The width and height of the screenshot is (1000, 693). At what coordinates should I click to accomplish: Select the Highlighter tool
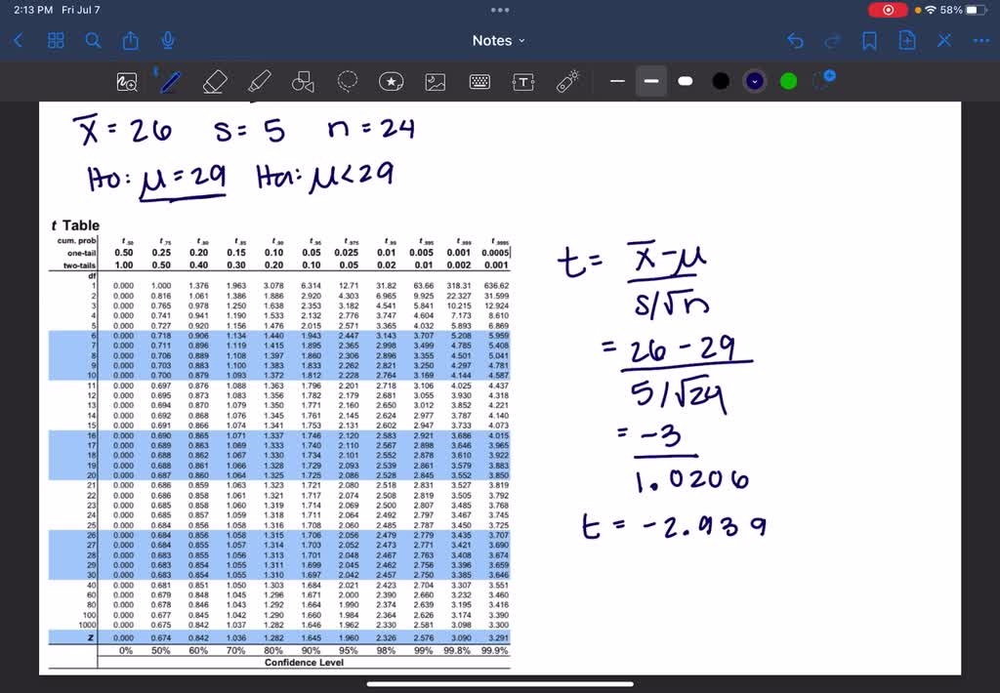click(259, 82)
